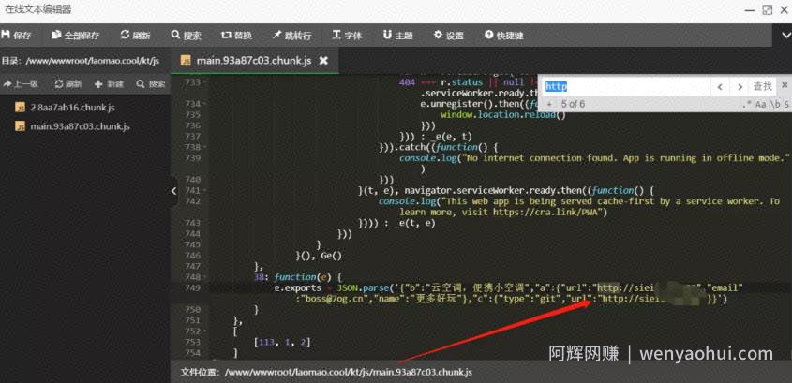Open the 主题 theme selector
Screen dimensions: 792x383
click(x=398, y=36)
